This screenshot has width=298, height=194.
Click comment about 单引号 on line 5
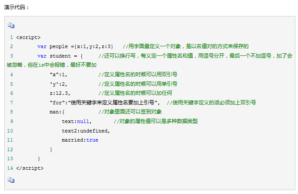coord(138,84)
